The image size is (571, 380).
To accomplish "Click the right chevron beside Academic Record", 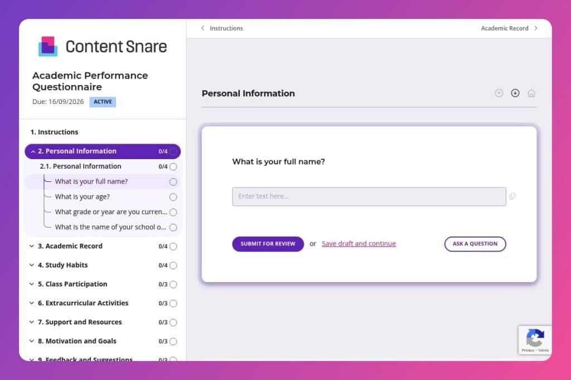I will click(536, 28).
